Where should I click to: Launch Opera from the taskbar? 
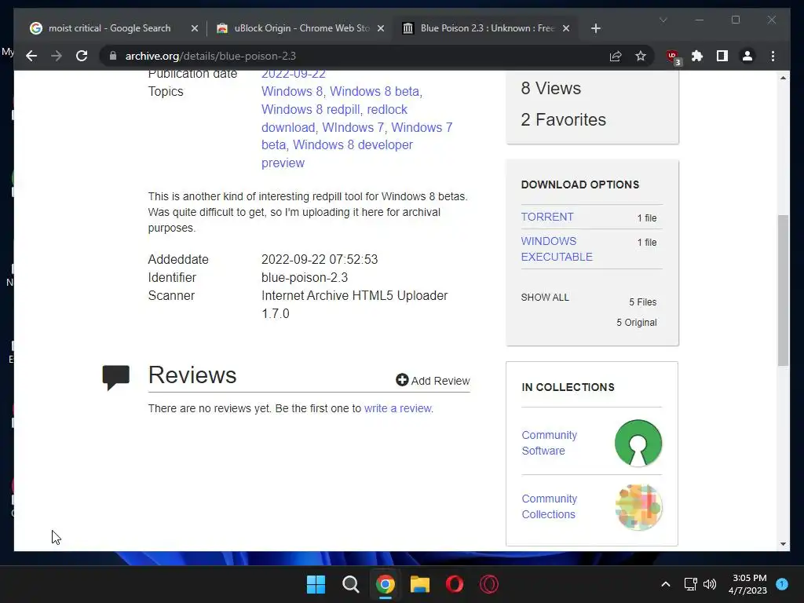pos(455,584)
